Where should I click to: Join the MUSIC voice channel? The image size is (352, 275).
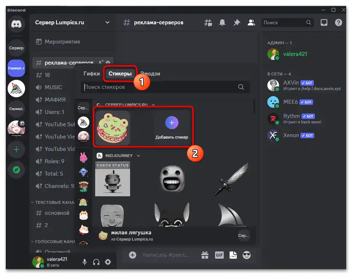54,87
